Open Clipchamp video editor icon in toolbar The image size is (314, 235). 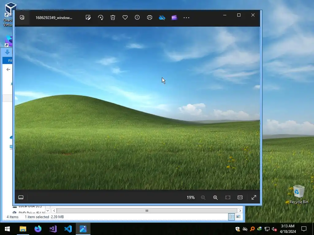point(174,17)
